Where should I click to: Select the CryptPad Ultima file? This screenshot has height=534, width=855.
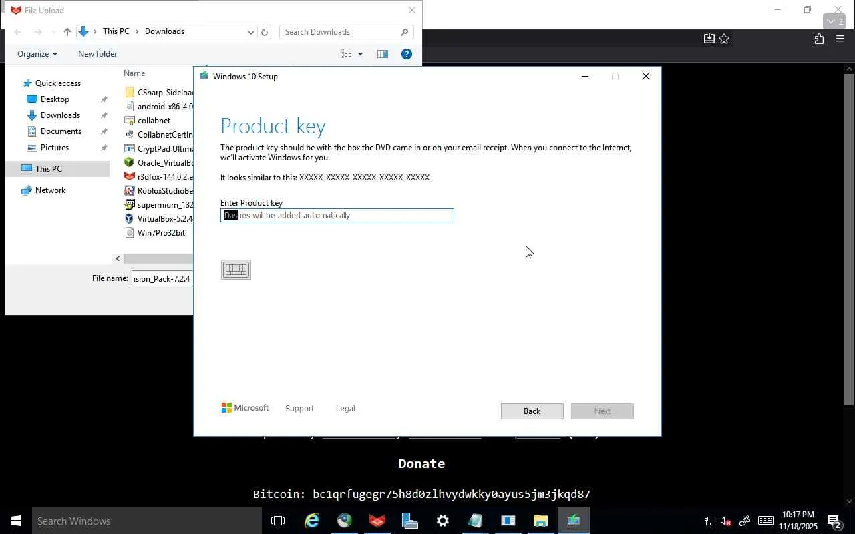tap(159, 149)
